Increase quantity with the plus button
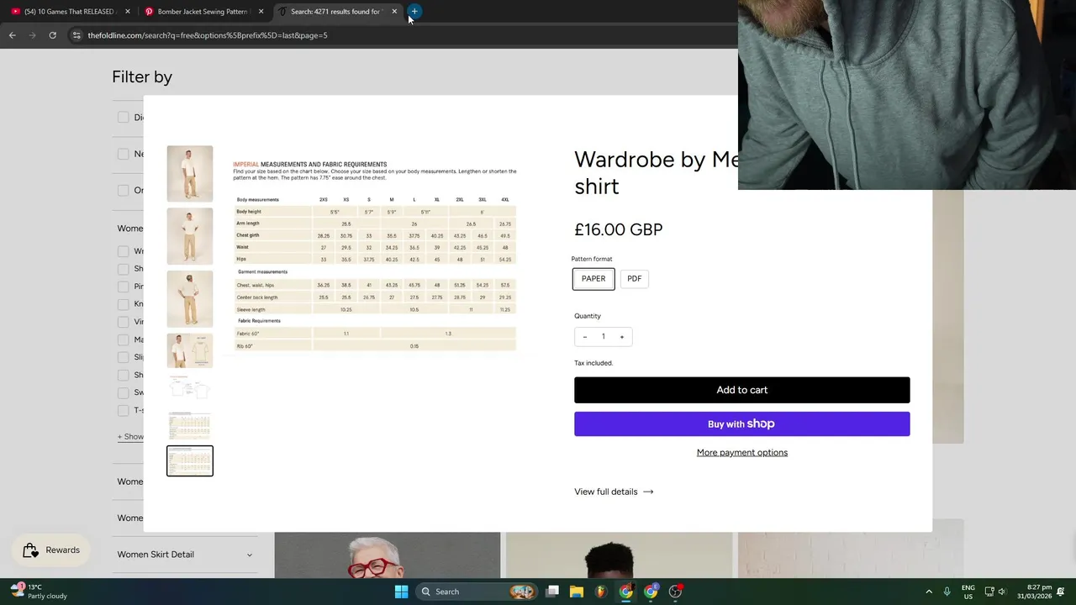This screenshot has height=605, width=1076. click(x=622, y=337)
